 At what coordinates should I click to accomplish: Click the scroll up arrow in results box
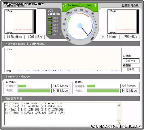(x=119, y=105)
